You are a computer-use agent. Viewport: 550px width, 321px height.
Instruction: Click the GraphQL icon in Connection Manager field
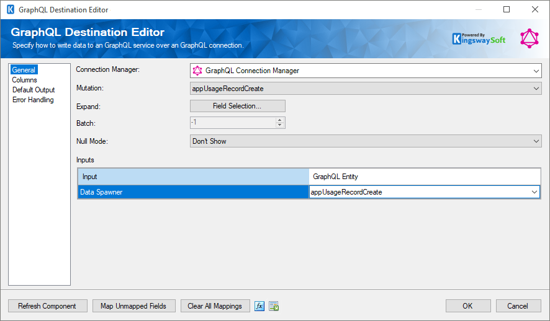(197, 71)
